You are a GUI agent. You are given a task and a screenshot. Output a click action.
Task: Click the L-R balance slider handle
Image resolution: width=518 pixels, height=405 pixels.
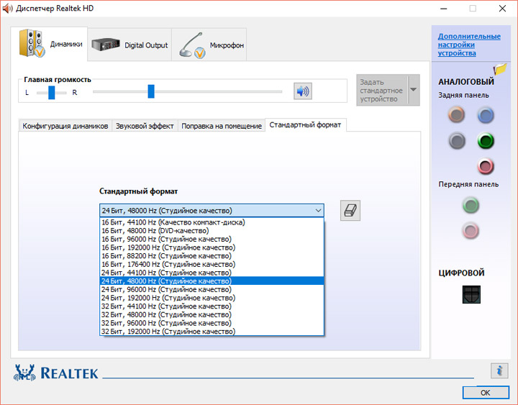52,93
